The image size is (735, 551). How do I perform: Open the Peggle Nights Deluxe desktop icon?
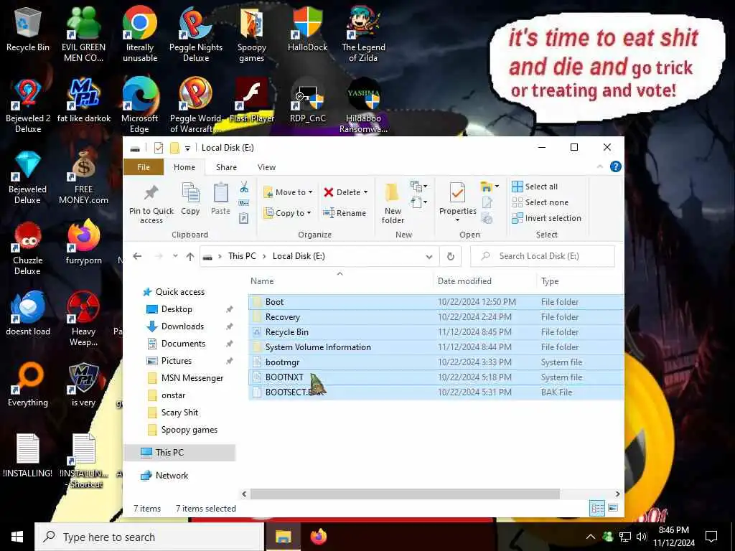click(x=196, y=34)
